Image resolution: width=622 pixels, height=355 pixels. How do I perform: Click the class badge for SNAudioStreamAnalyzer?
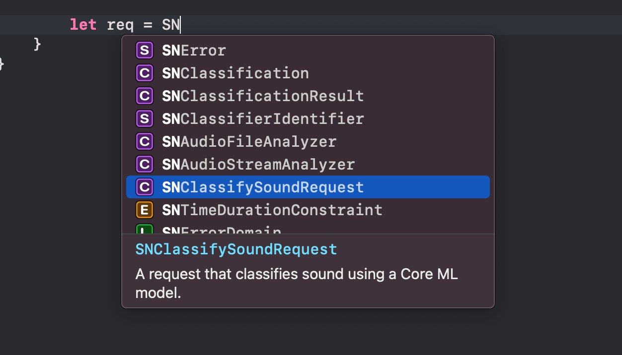[144, 164]
